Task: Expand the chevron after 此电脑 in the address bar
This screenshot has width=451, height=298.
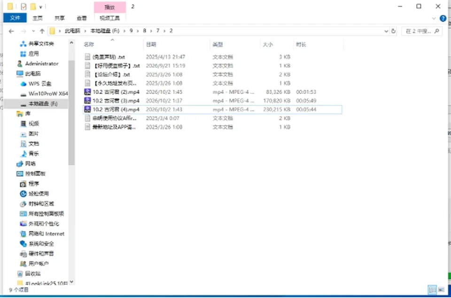Action: (x=85, y=31)
